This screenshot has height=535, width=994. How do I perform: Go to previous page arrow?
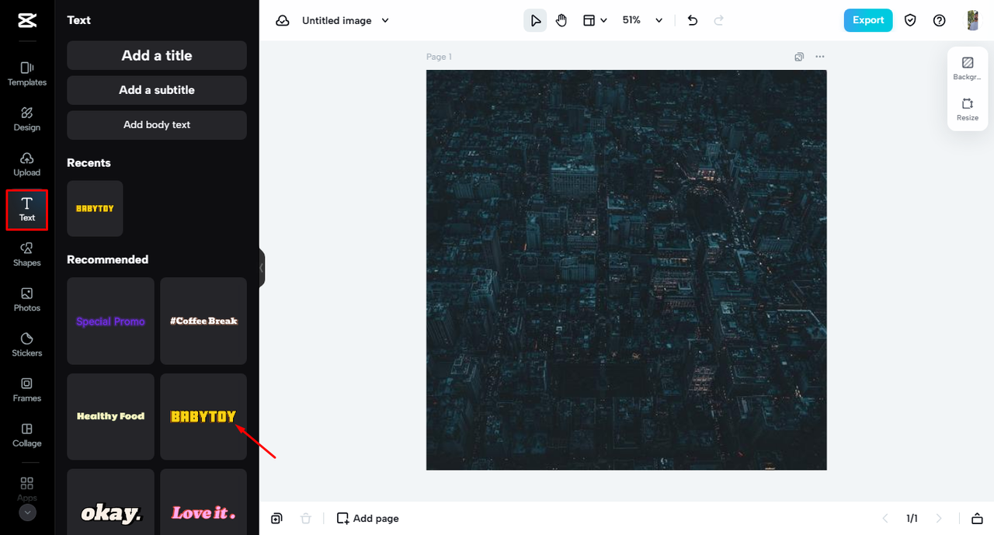(885, 518)
